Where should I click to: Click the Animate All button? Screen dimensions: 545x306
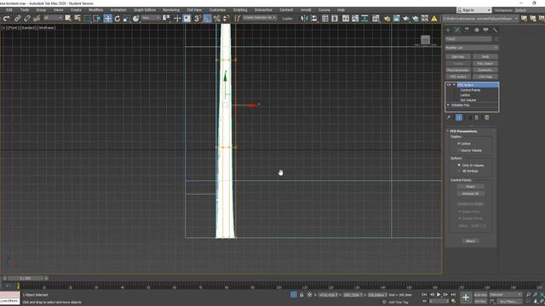[470, 194]
